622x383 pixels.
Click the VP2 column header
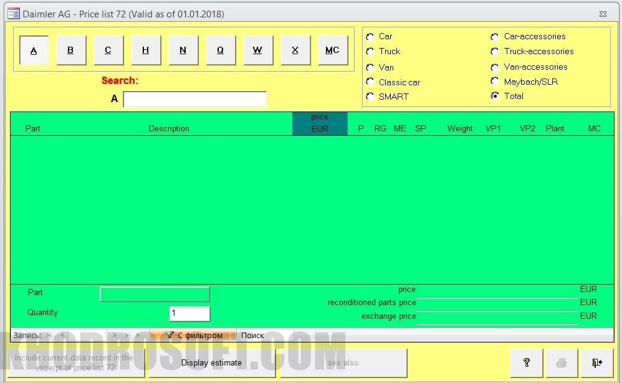point(528,128)
